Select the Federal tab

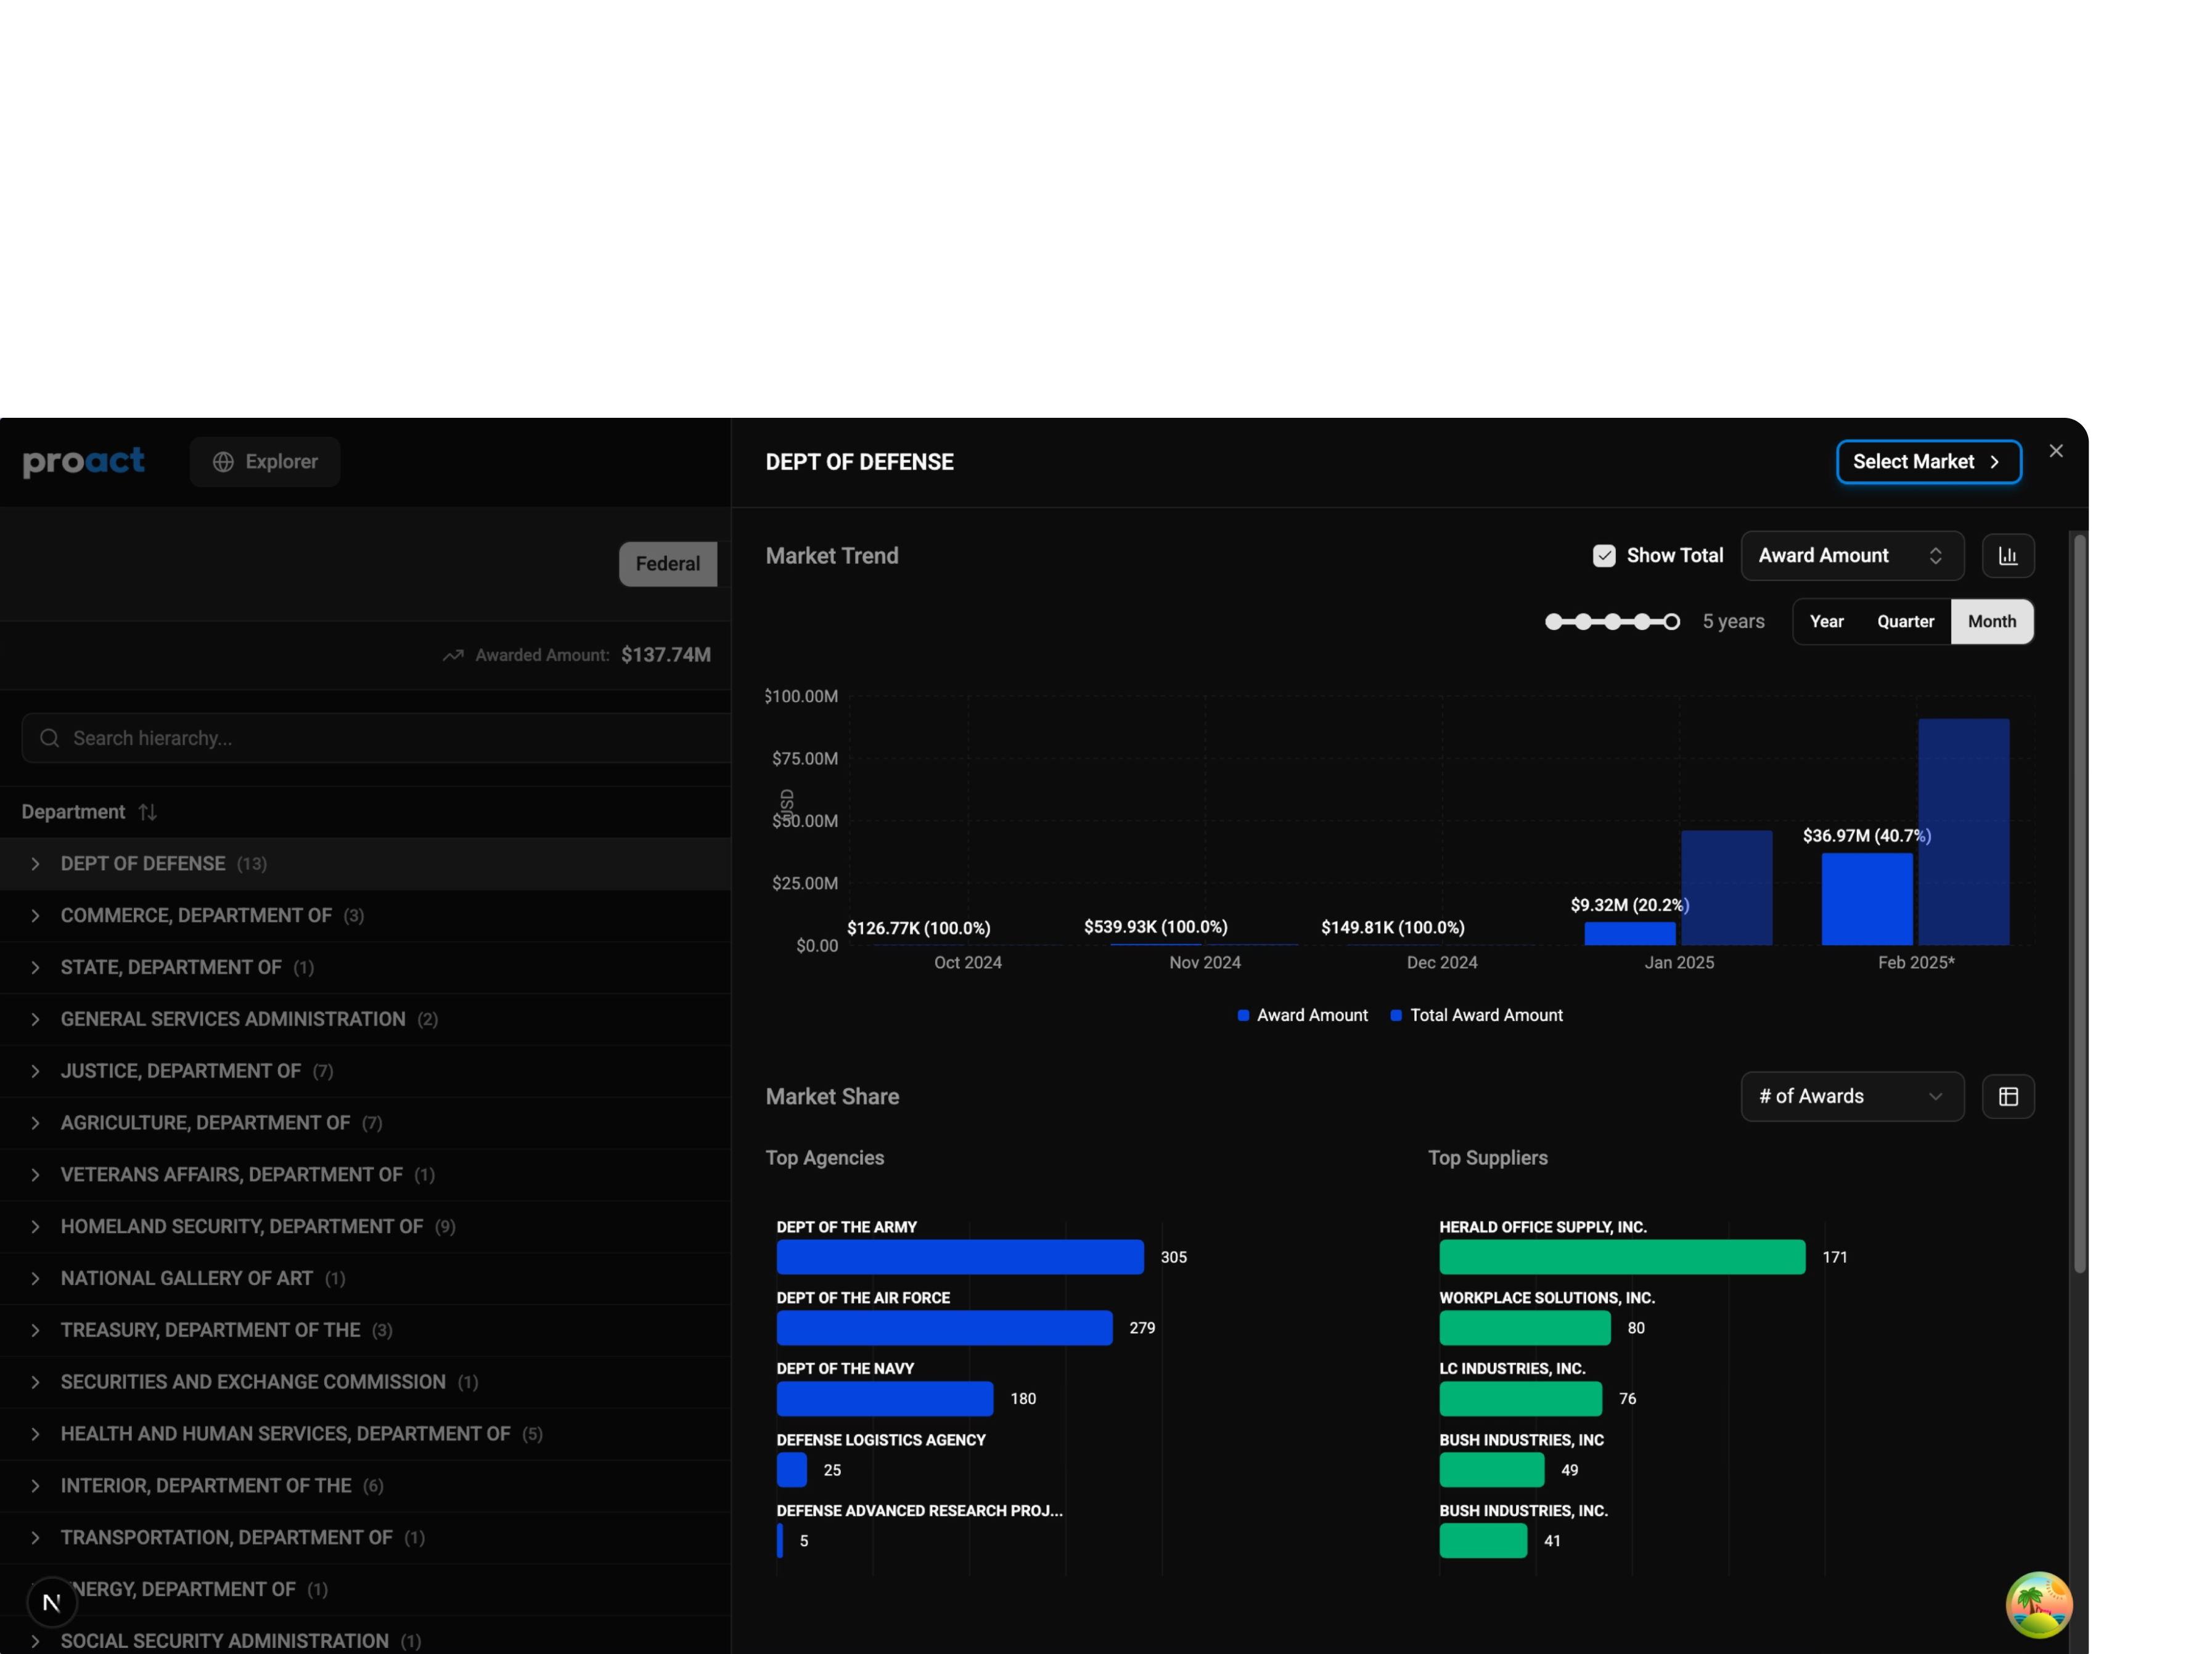pyautogui.click(x=668, y=564)
